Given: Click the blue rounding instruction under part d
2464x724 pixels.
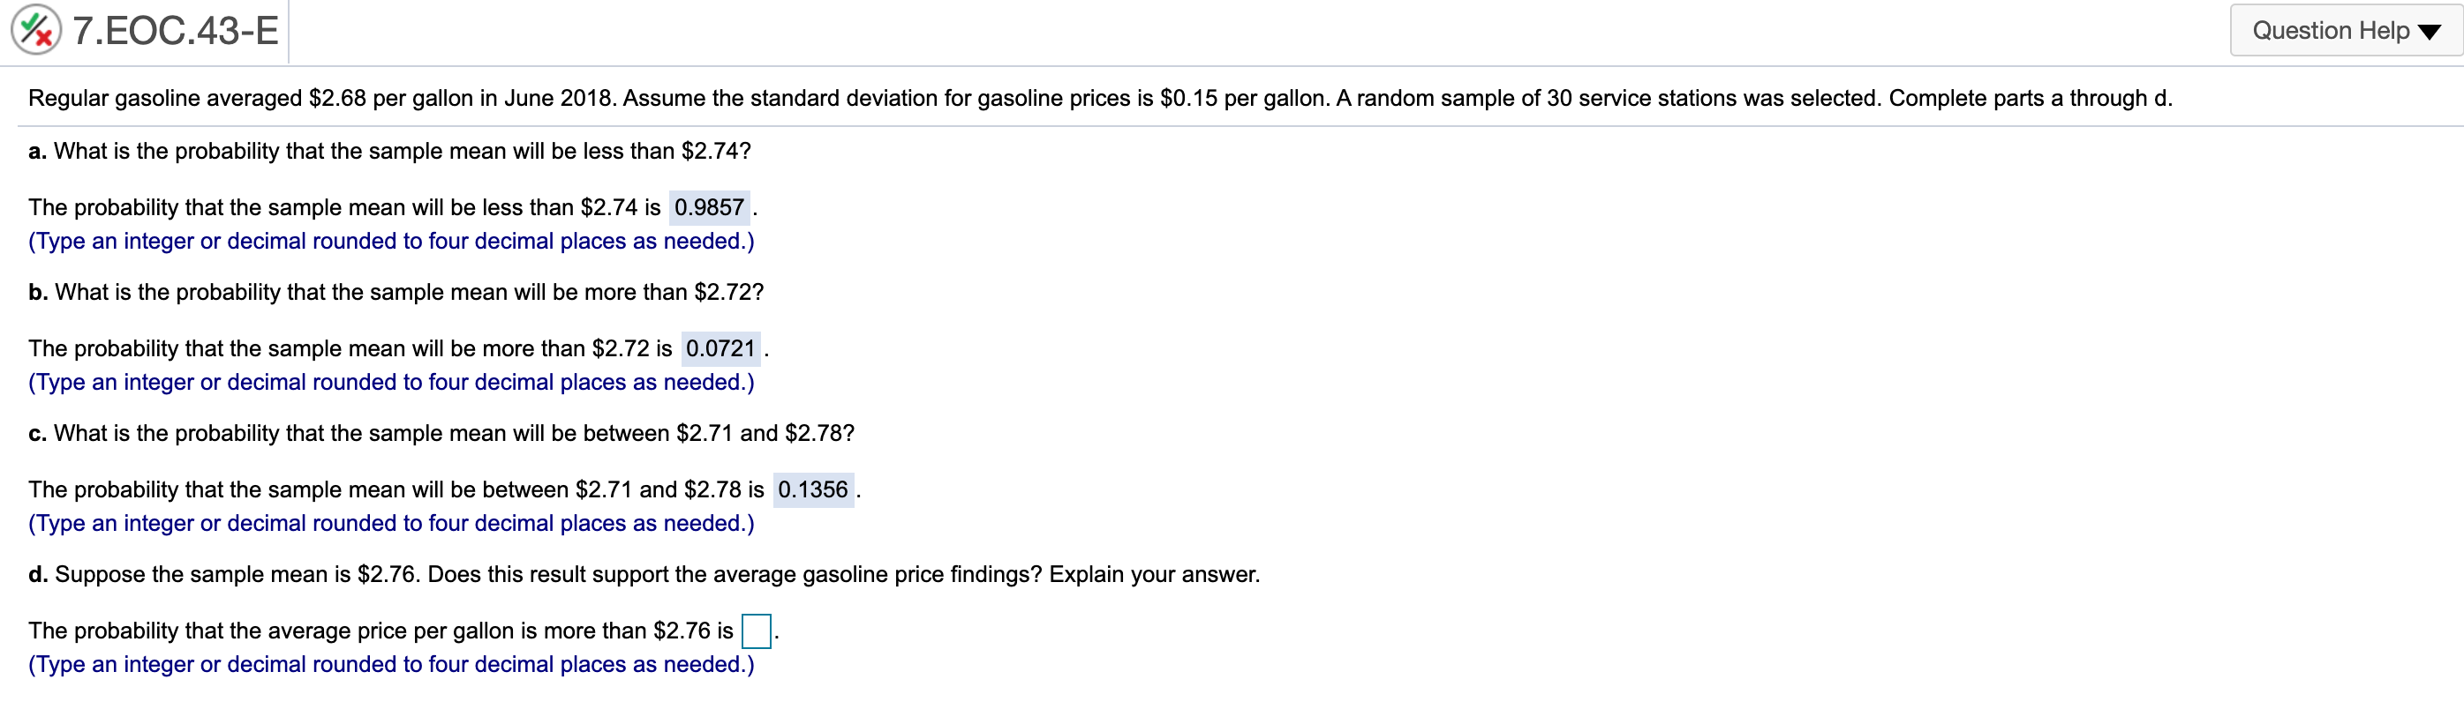Looking at the screenshot, I should click(390, 665).
